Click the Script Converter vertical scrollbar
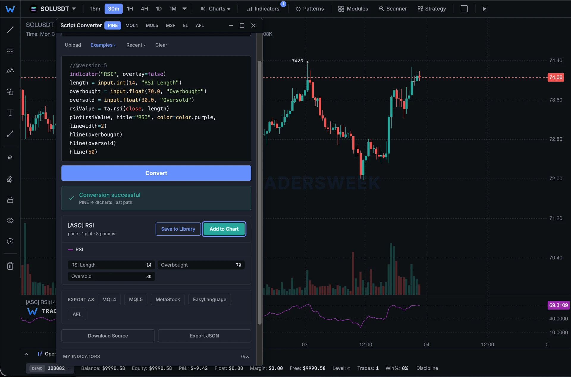 [x=260, y=193]
